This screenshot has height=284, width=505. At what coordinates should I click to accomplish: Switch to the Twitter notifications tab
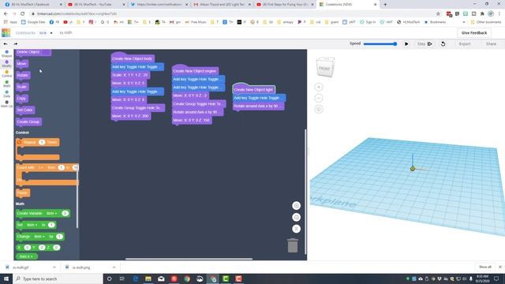[x=159, y=5]
